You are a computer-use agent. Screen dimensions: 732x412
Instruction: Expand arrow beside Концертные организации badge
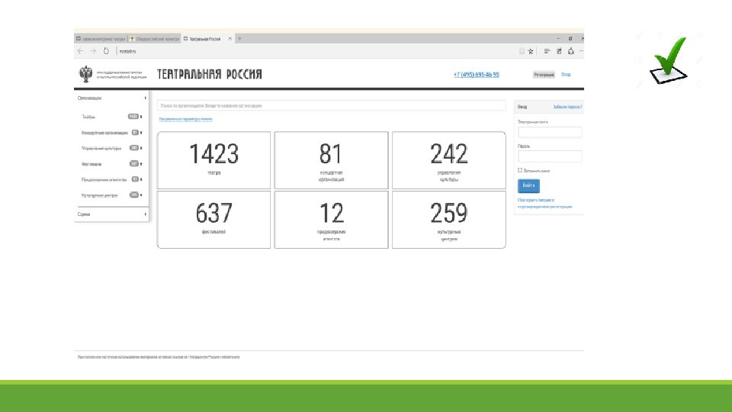pyautogui.click(x=142, y=133)
